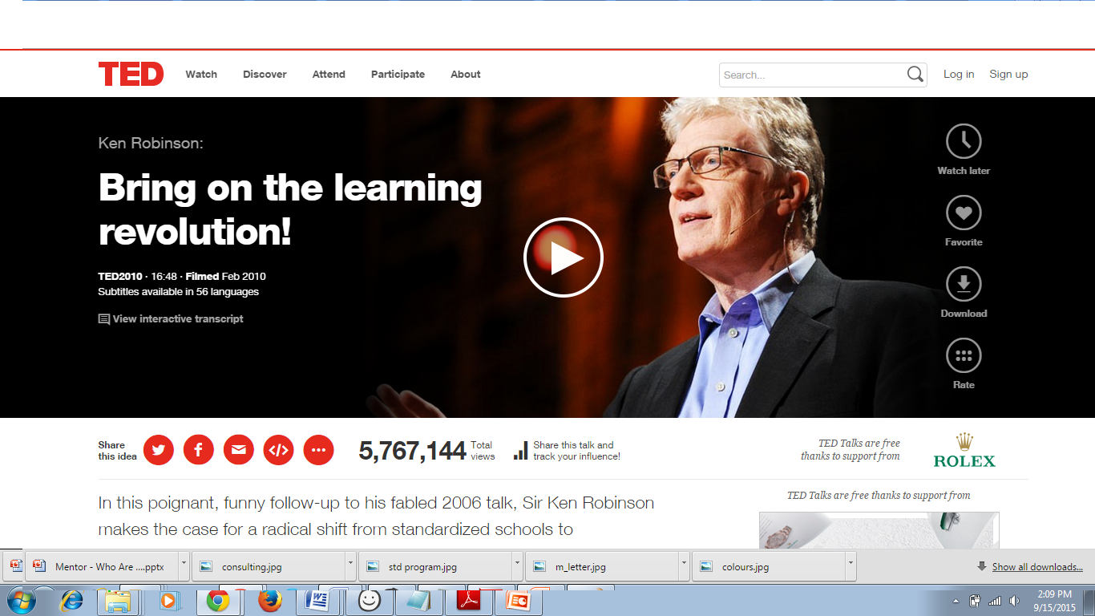Screen dimensions: 1095x616
Task: Open the Watch menu
Action: (201, 75)
